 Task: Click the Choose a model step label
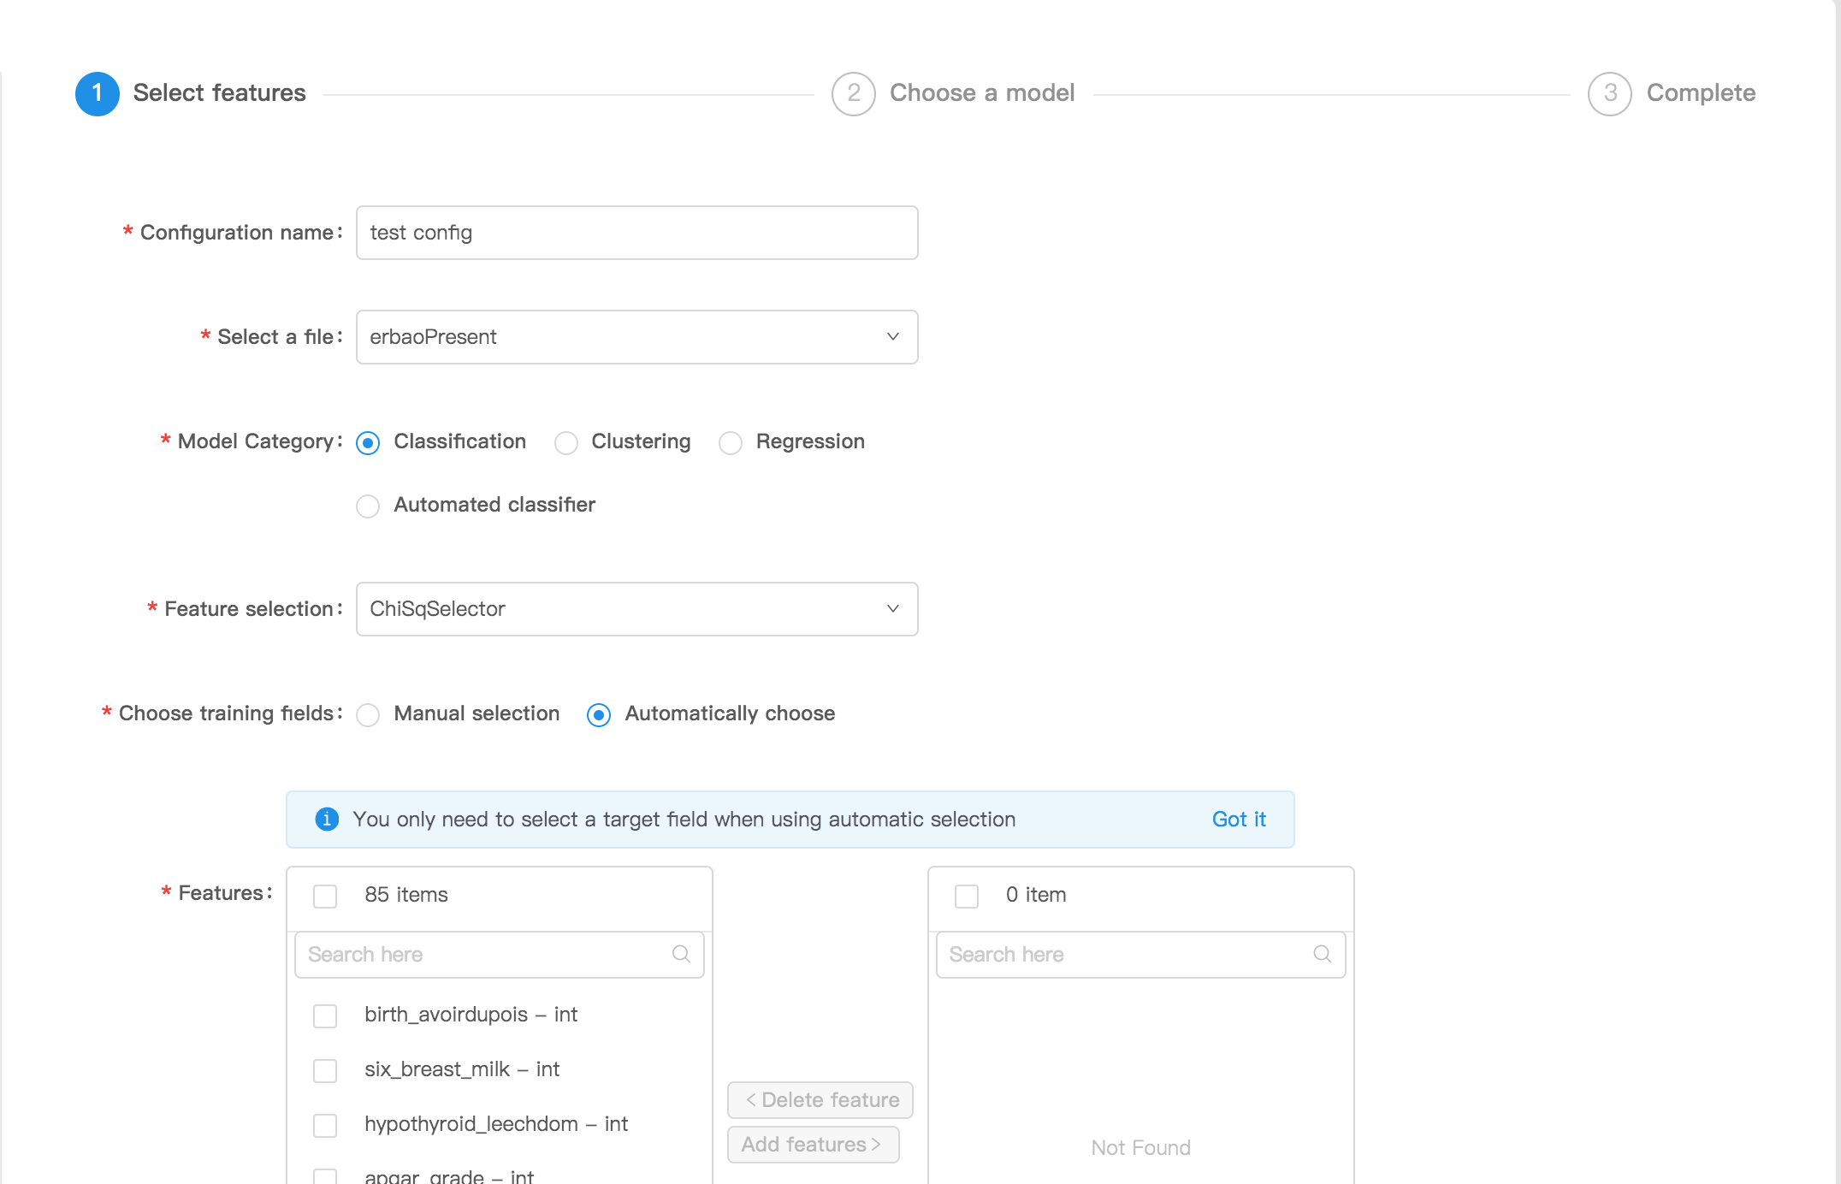point(981,93)
